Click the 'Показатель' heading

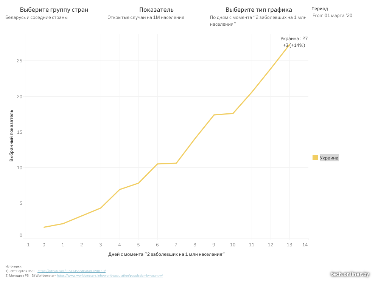point(156,10)
